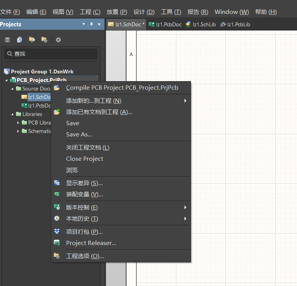Open the 文件 (F) menu
The image size is (297, 286).
[10, 12]
